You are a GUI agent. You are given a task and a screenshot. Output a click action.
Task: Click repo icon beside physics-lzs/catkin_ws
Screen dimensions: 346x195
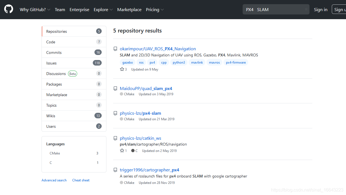pos(115,138)
